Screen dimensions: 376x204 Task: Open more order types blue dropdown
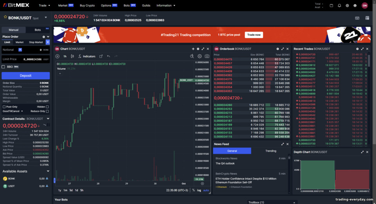point(48,42)
